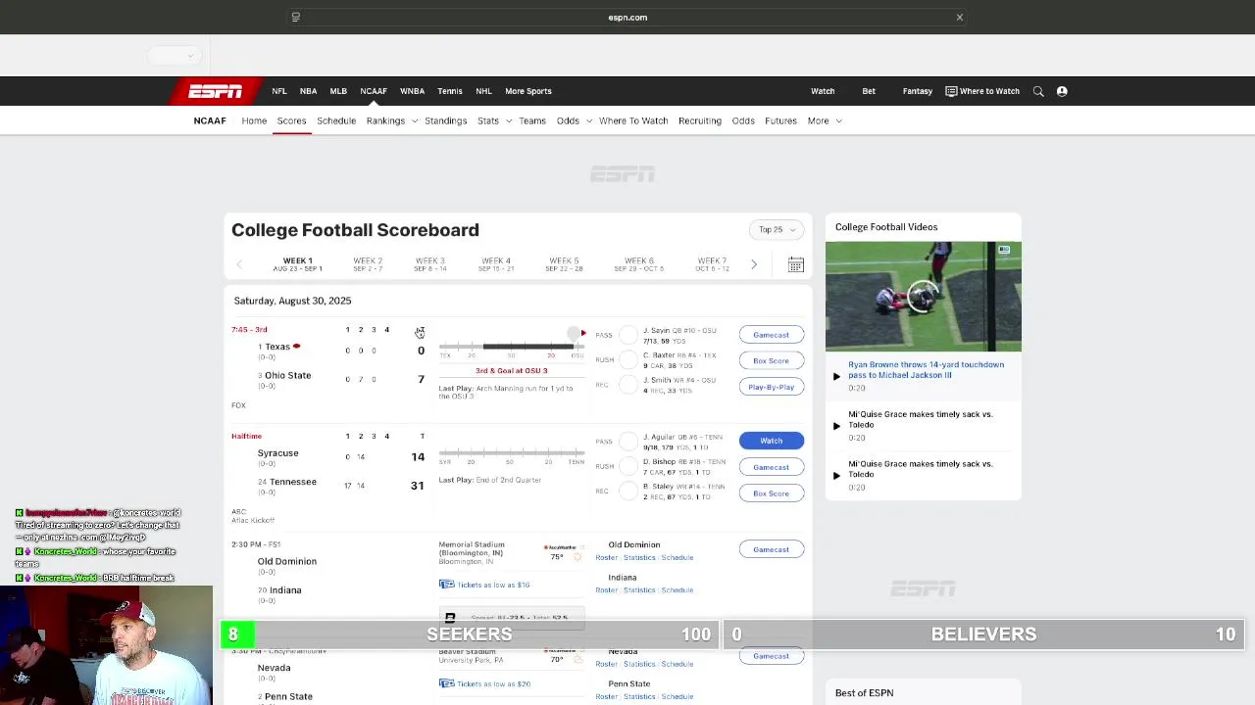Click the Texas drive progress bar

point(512,347)
